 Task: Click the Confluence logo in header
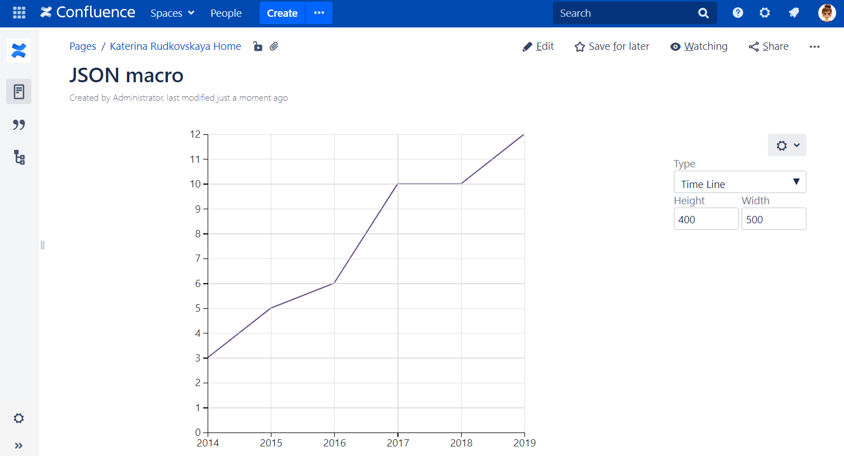[x=88, y=13]
